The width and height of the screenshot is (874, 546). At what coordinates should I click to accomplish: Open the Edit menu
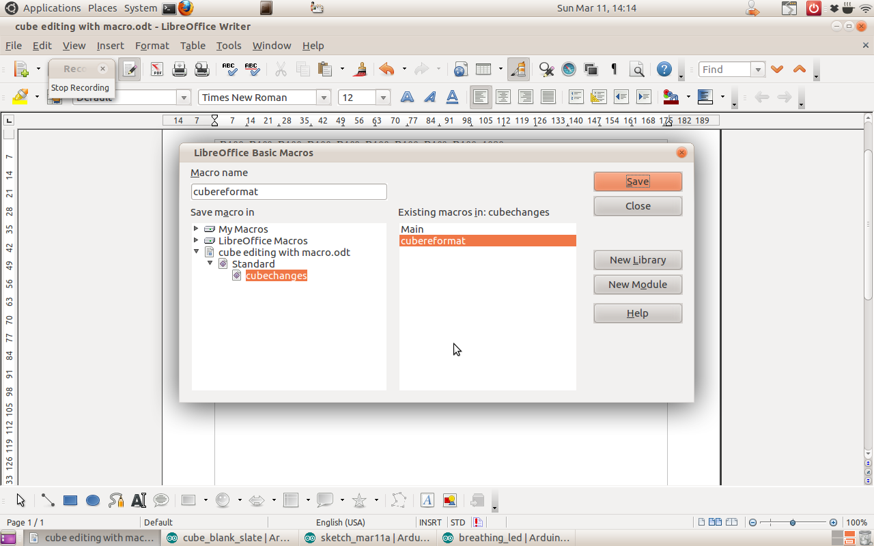tap(42, 46)
